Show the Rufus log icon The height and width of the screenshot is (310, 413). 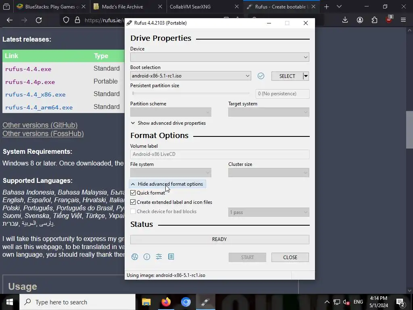171,257
